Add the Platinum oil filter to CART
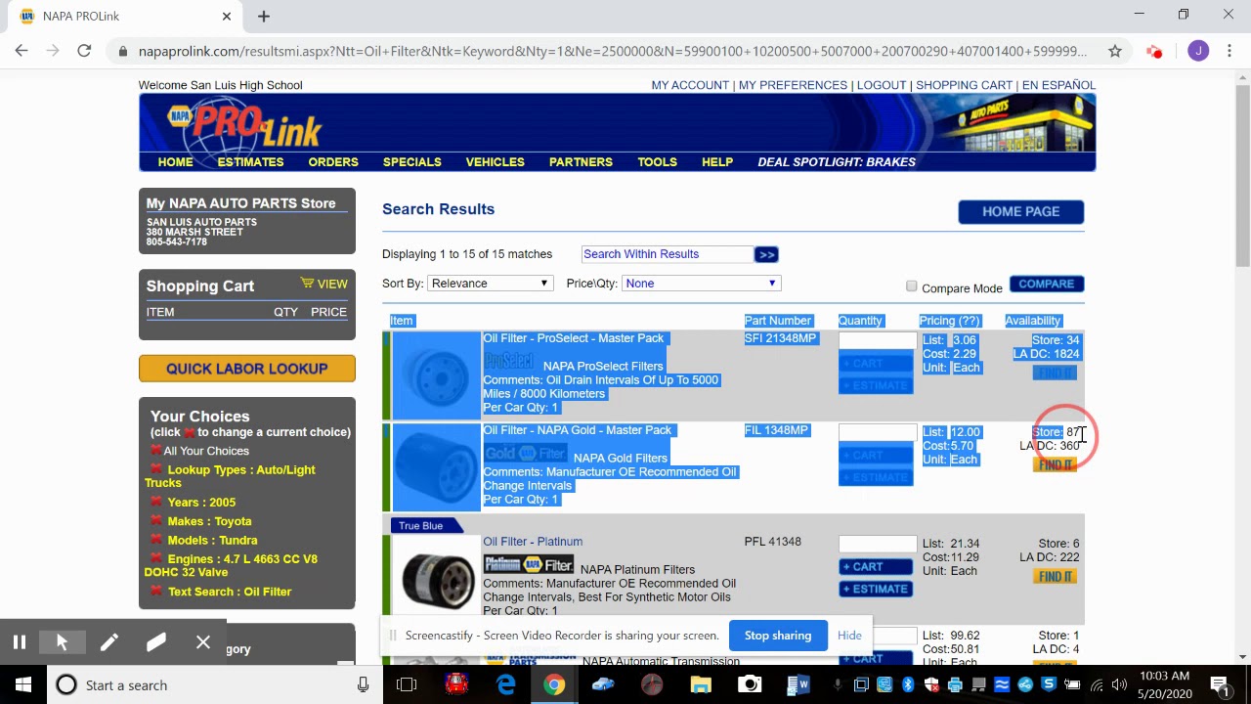1251x704 pixels. coord(876,567)
